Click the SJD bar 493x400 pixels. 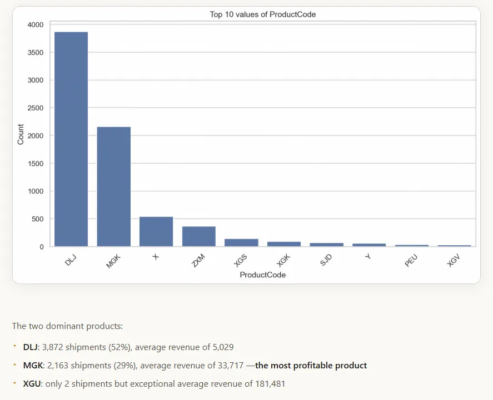tap(328, 245)
